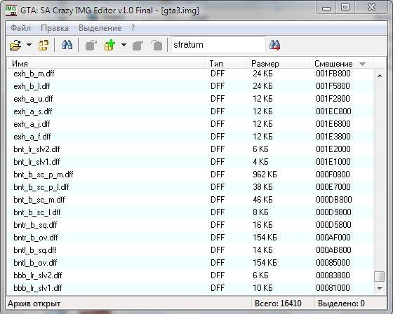Open the binoculars find tool
The width and height of the screenshot is (393, 314).
click(67, 45)
